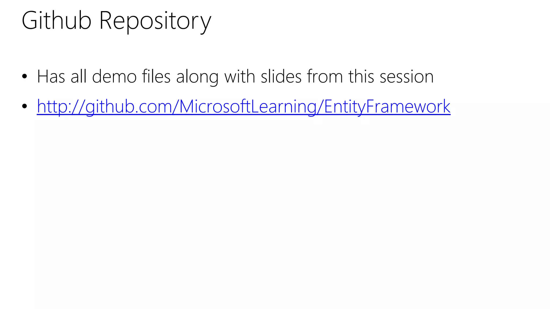
Task: Click the word 'files' in first bullet
Action: [x=156, y=76]
